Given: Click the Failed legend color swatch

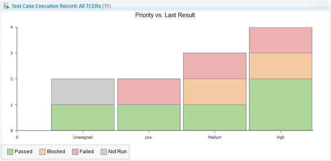Looking at the screenshot, I should [75, 152].
